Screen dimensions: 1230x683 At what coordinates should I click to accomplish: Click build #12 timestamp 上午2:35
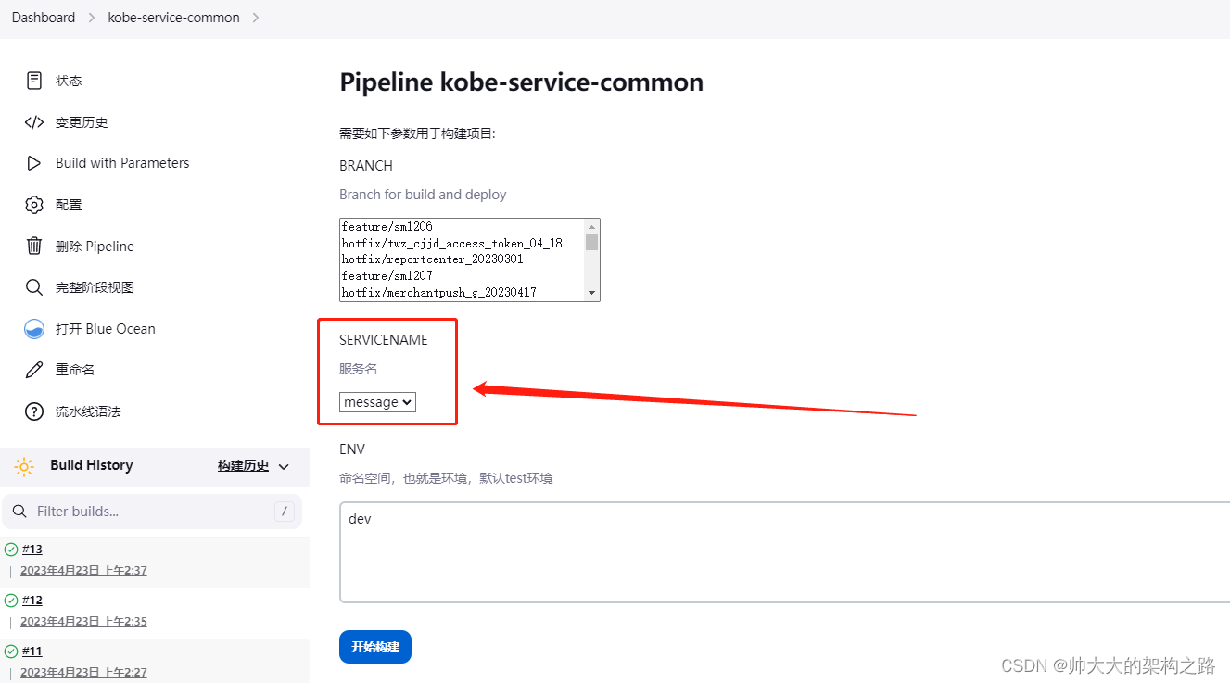[x=83, y=622]
